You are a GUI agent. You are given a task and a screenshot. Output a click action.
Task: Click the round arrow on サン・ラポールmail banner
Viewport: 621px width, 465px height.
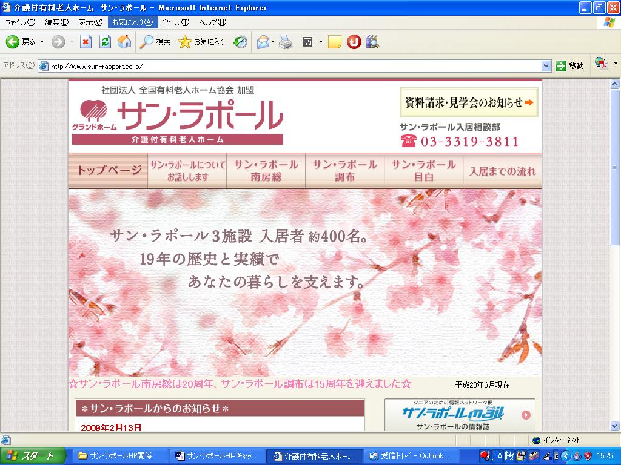(526, 415)
